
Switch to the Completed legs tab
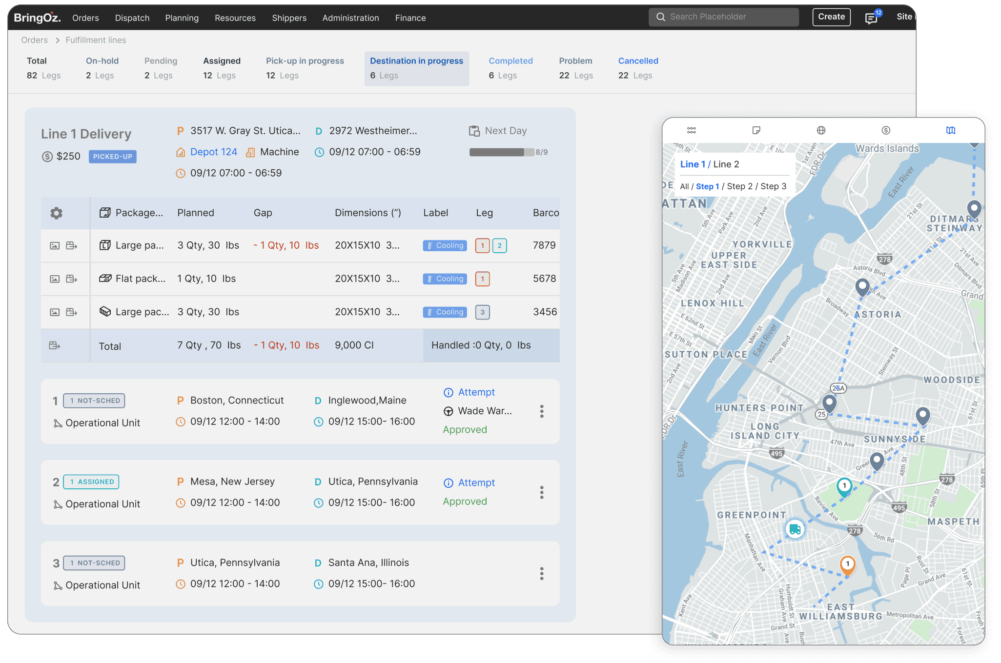511,68
